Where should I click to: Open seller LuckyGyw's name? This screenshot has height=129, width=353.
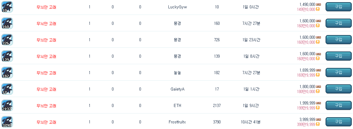(x=178, y=7)
